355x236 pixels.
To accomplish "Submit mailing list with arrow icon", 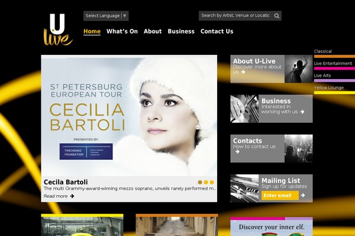I will (303, 195).
